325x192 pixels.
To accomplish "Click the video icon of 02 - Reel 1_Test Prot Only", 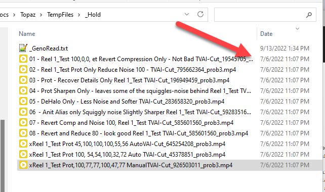I will click(x=23, y=69).
